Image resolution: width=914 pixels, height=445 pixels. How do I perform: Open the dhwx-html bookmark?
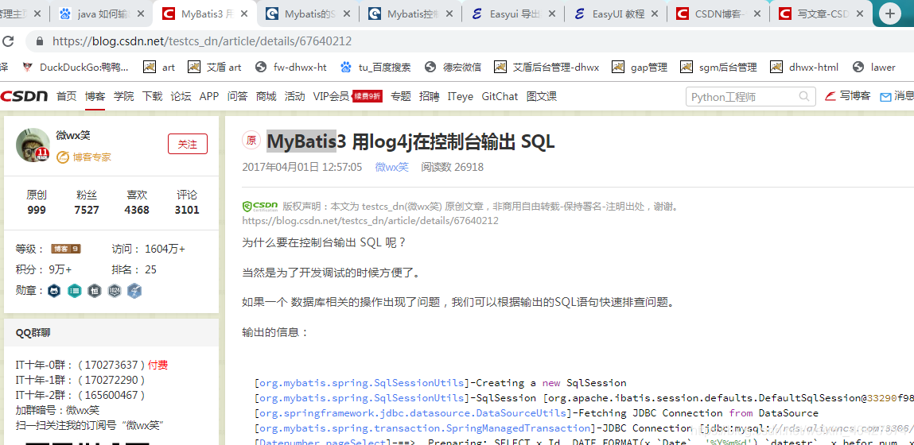pyautogui.click(x=804, y=67)
